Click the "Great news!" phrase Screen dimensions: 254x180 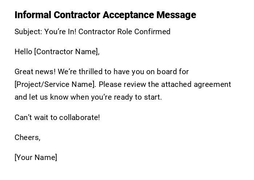[x=35, y=72]
